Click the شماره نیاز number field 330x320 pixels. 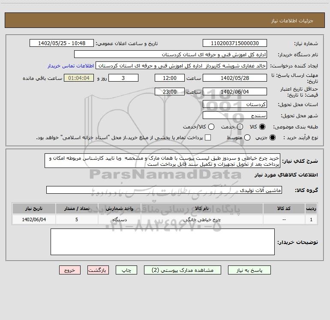[x=235, y=43]
